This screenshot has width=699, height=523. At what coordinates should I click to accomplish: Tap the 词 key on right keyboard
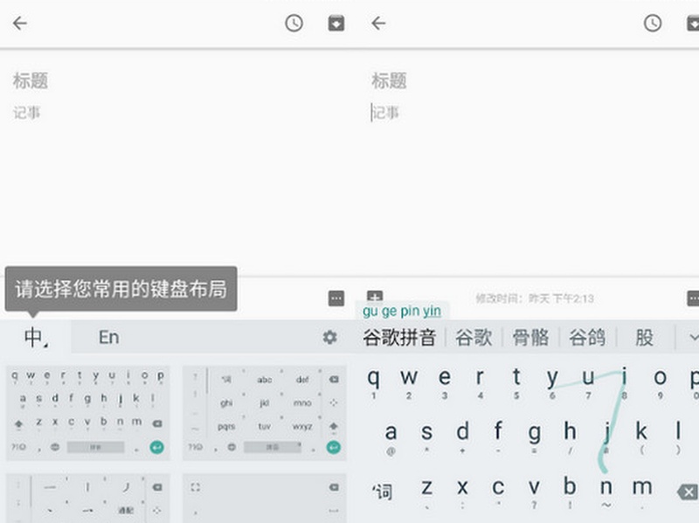click(x=382, y=492)
